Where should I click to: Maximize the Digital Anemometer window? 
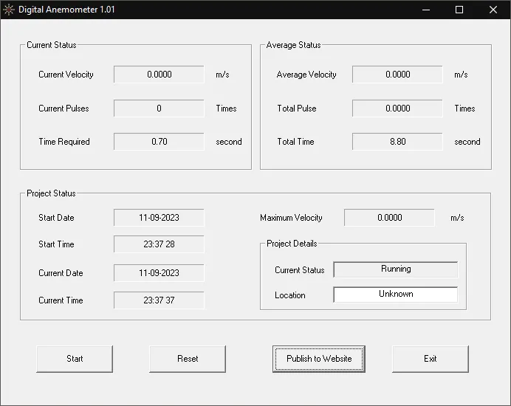coord(459,10)
